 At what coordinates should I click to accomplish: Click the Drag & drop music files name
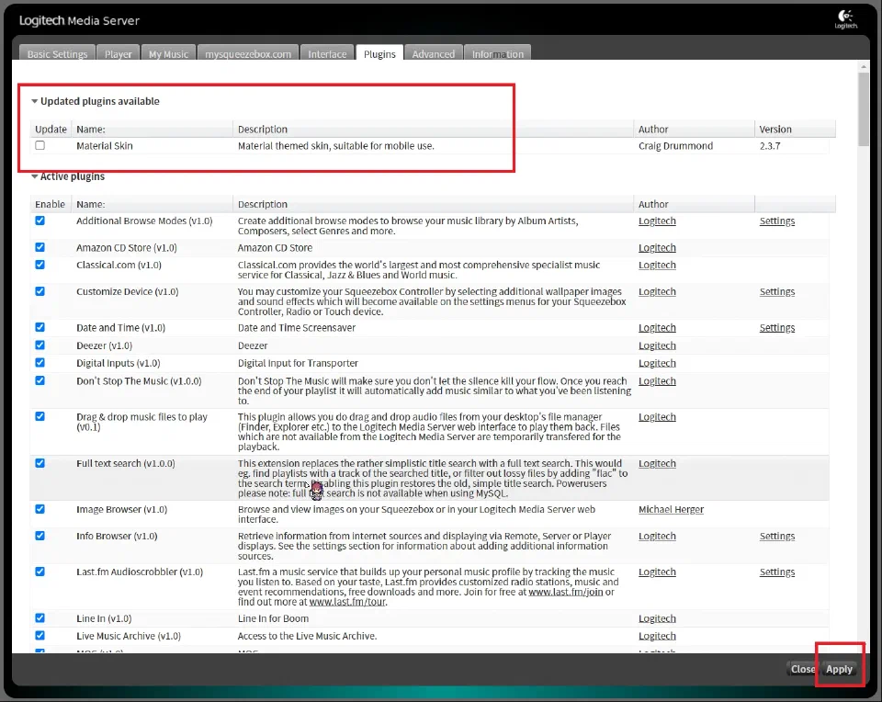point(141,422)
